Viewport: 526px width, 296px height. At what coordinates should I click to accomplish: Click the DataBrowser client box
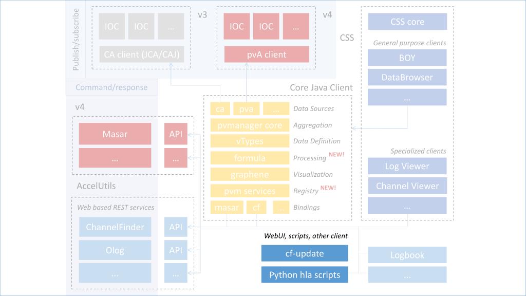[x=407, y=77]
